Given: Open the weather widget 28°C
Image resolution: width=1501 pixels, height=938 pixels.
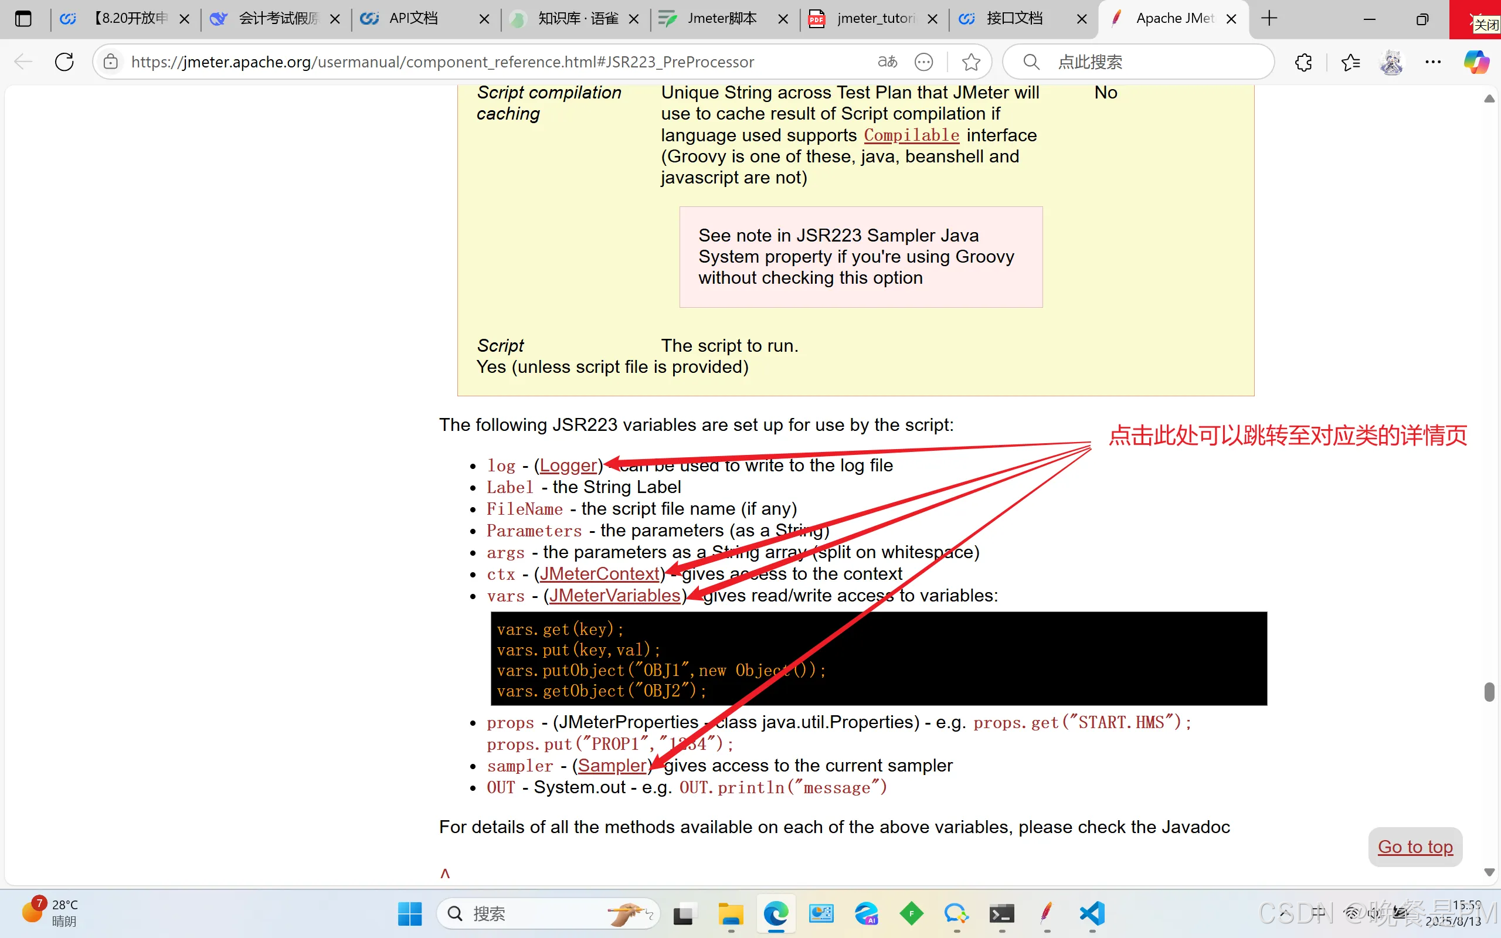Looking at the screenshot, I should (x=50, y=912).
